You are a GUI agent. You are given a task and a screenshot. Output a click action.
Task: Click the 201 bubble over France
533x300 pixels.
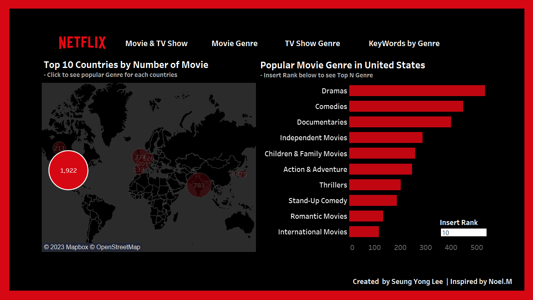pyautogui.click(x=143, y=164)
